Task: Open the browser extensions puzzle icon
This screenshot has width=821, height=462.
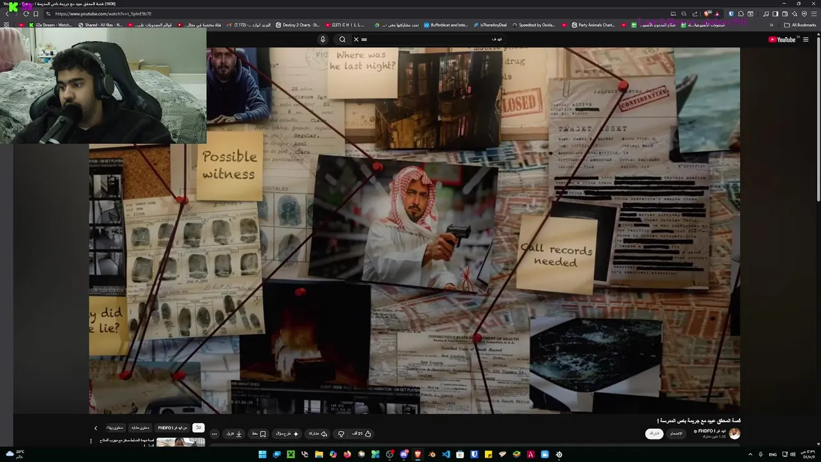Action: click(741, 13)
